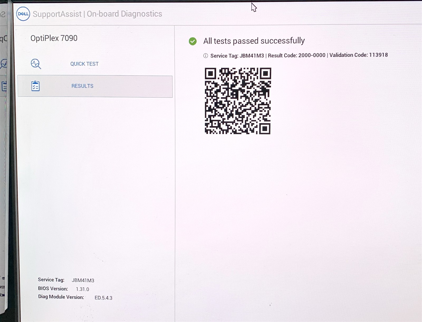Click the diagnostics QR code
This screenshot has width=422, height=322.
click(238, 101)
